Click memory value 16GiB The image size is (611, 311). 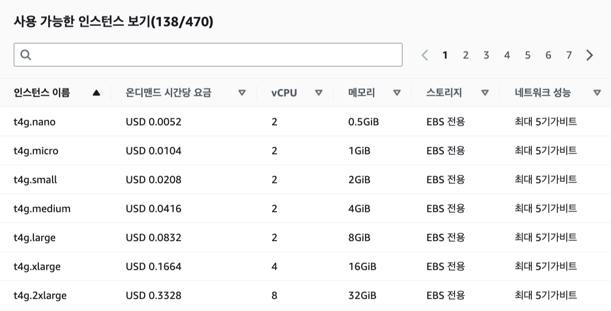pyautogui.click(x=362, y=266)
